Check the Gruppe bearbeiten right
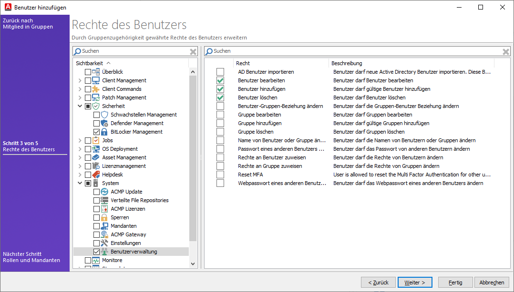The width and height of the screenshot is (514, 292). (220, 114)
